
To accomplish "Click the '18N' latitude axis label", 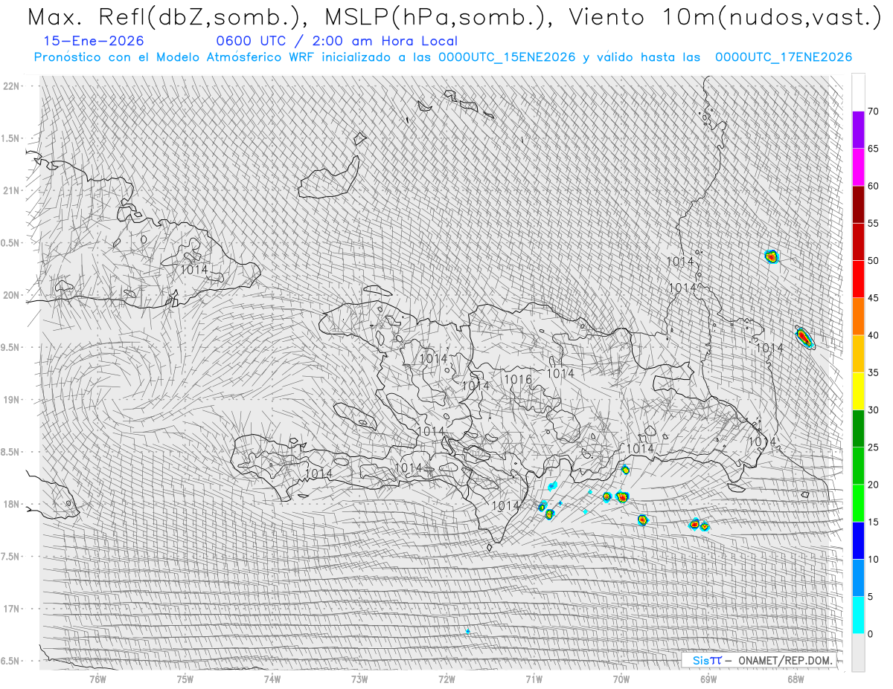I will (x=10, y=505).
